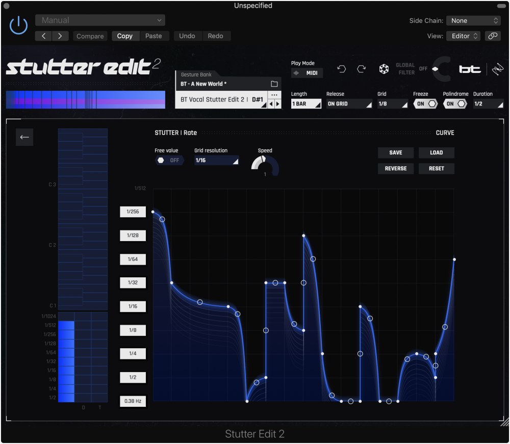Click the BT logo
Screen dimensions: 510x444
click(x=469, y=69)
